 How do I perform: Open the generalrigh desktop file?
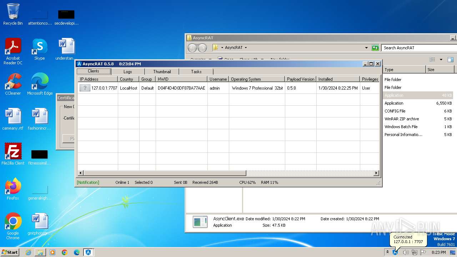(x=40, y=193)
